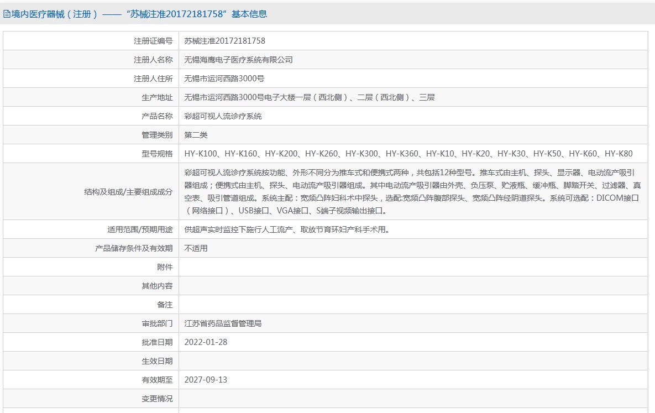Image resolution: width=655 pixels, height=413 pixels.
Task: Click the 变更情况 row label
Action: (157, 399)
